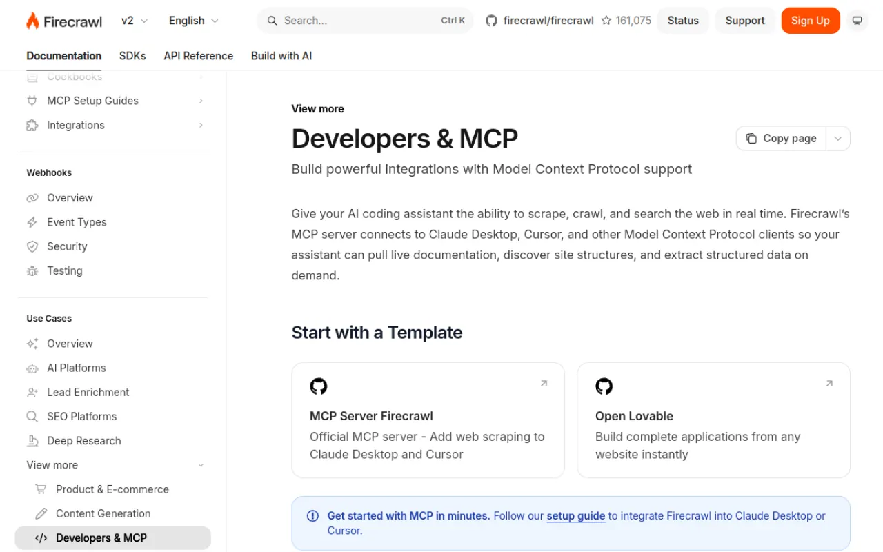Image resolution: width=883 pixels, height=552 pixels.
Task: Click external arrow on MCP Server Firecrawl card
Action: 544,384
